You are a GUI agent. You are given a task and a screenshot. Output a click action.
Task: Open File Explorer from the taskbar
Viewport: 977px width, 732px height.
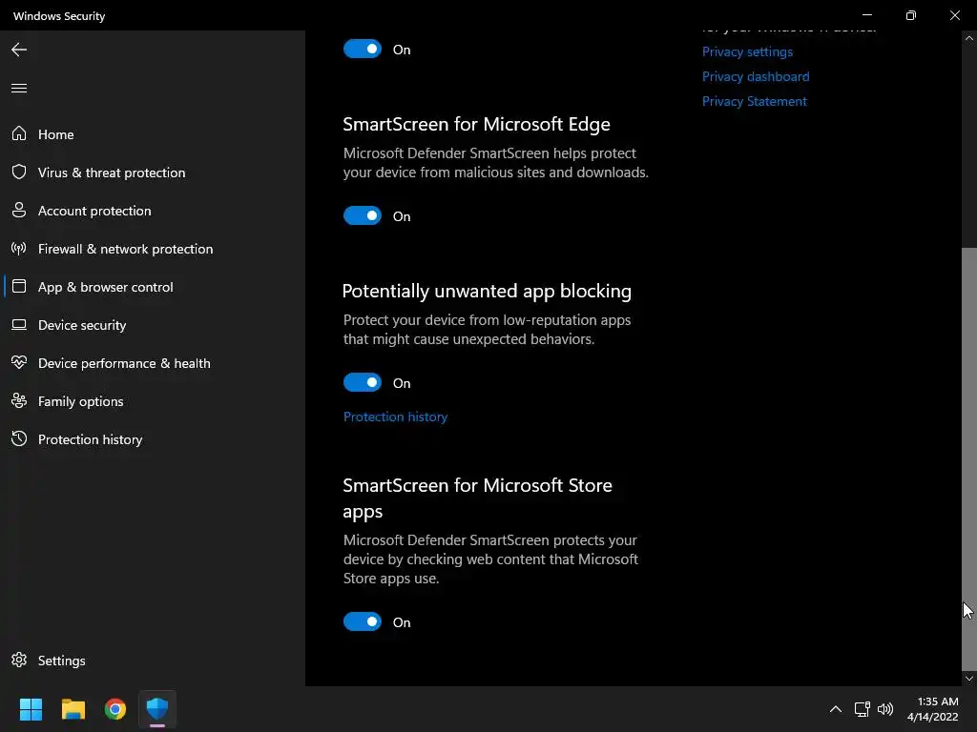73,709
